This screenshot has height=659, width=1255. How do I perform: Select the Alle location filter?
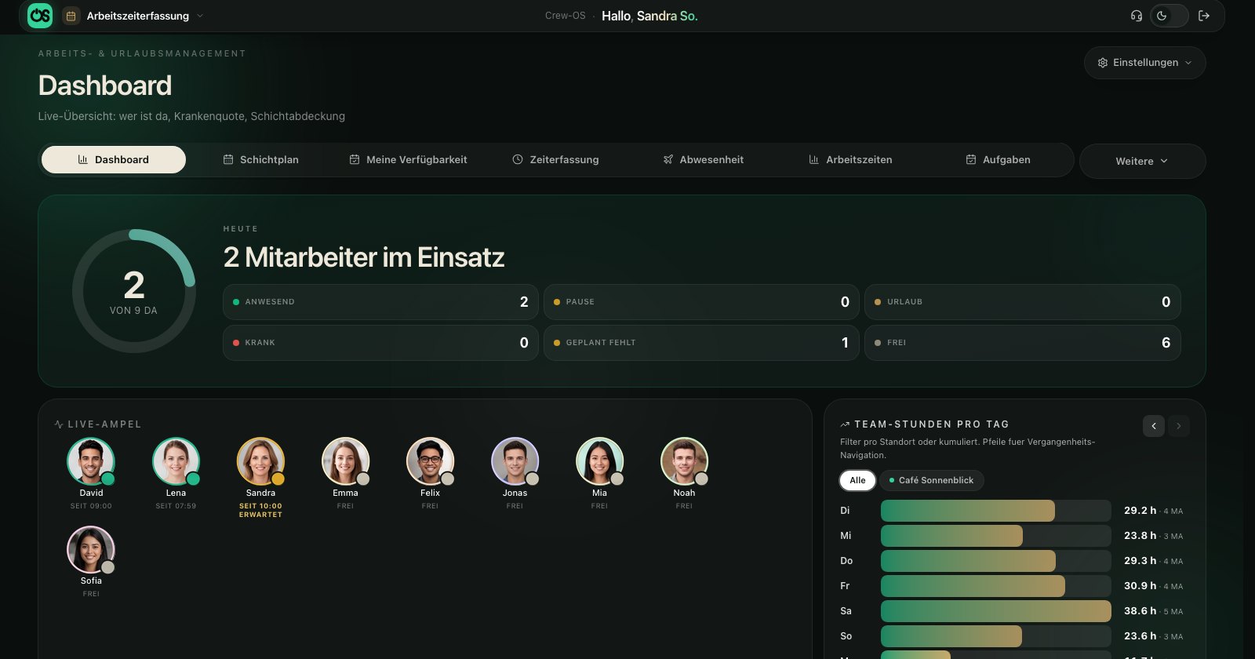857,480
